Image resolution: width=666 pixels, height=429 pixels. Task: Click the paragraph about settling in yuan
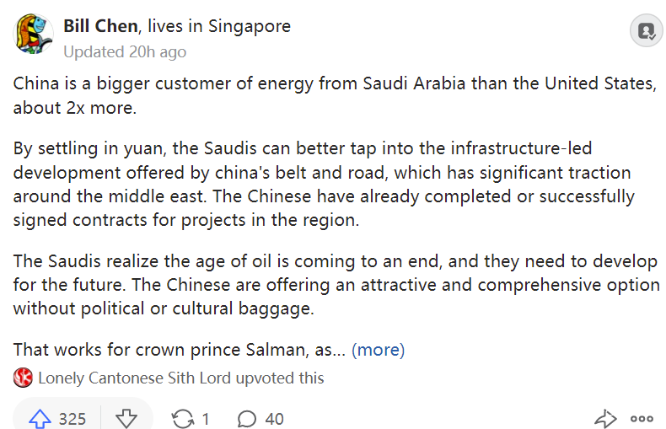click(324, 184)
